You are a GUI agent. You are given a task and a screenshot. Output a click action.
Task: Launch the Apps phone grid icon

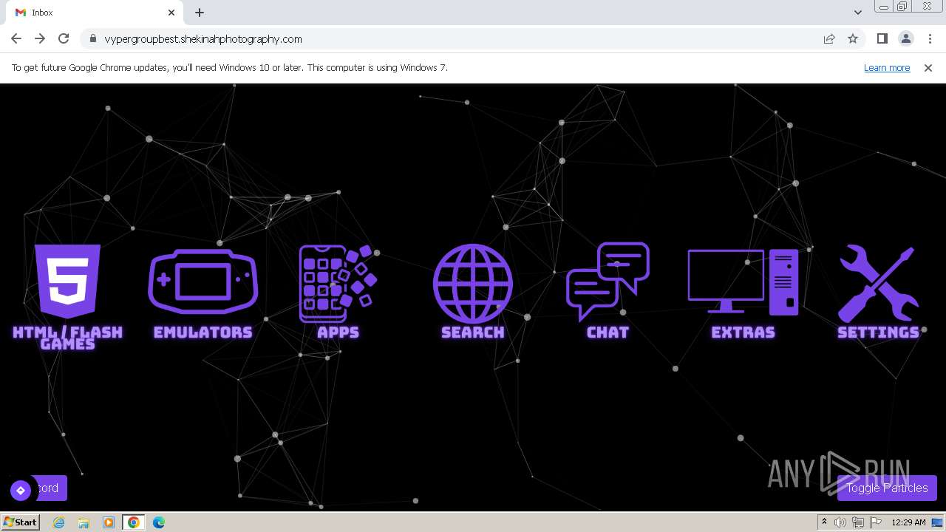(338, 284)
